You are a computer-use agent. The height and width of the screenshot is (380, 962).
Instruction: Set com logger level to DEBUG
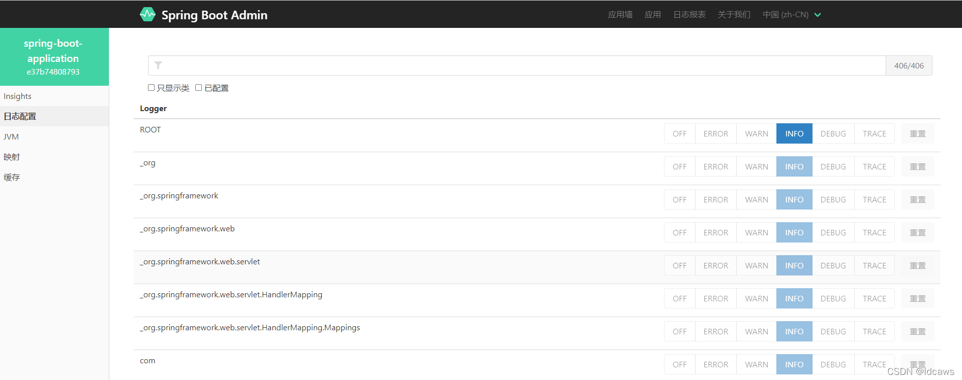coord(833,364)
